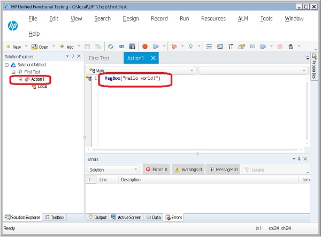Click the Solution Explorer icon in the toolbar
Screen dimensions: 321x237
click(220, 47)
